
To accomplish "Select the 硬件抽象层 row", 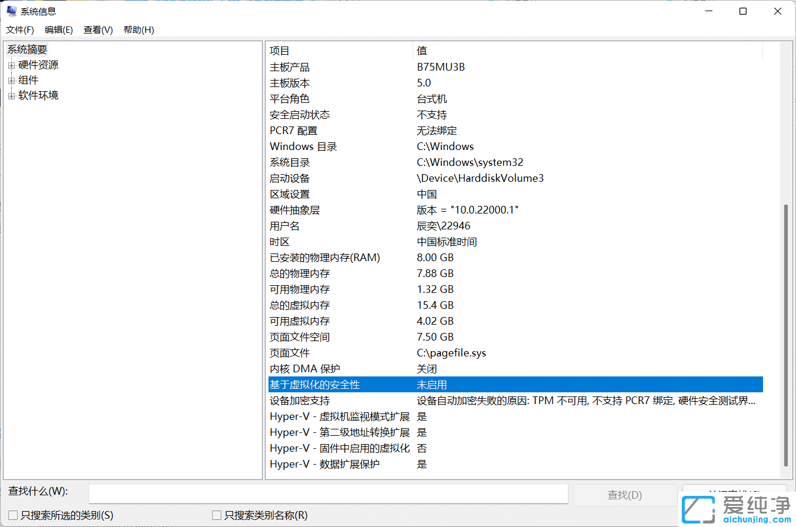I will pyautogui.click(x=515, y=210).
